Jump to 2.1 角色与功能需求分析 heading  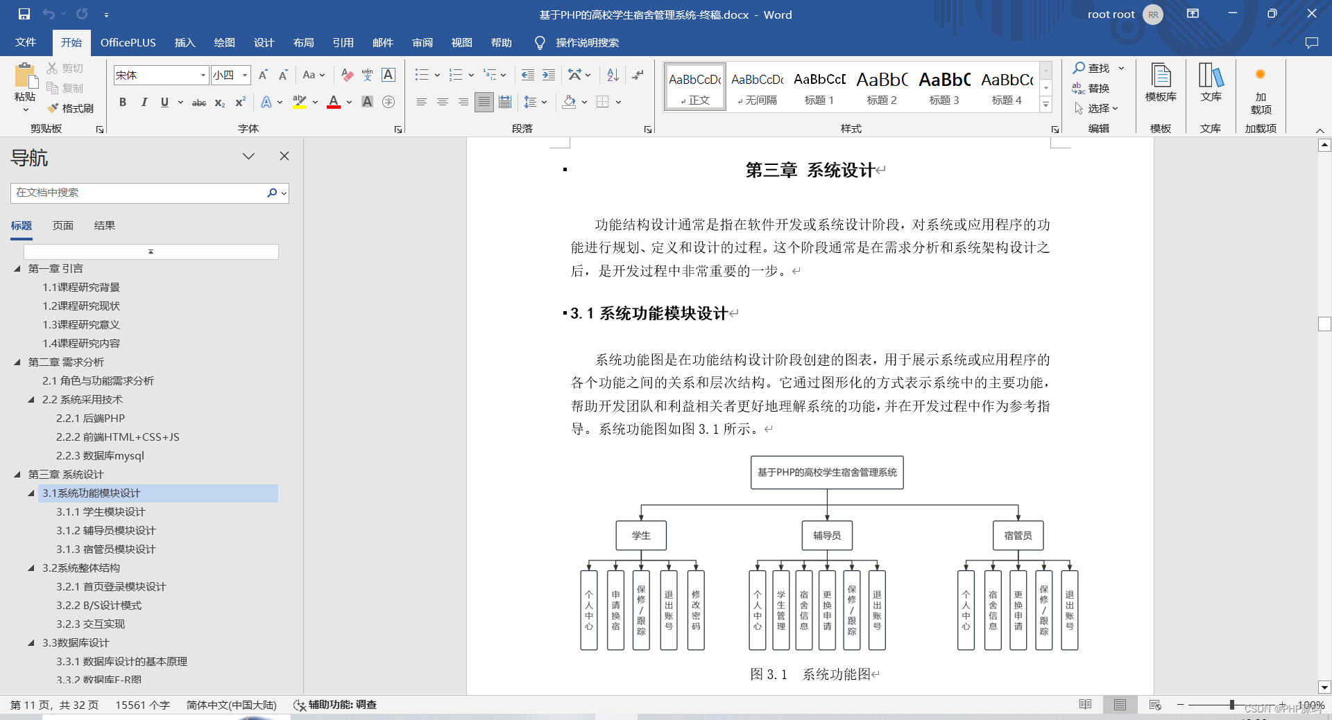98,380
